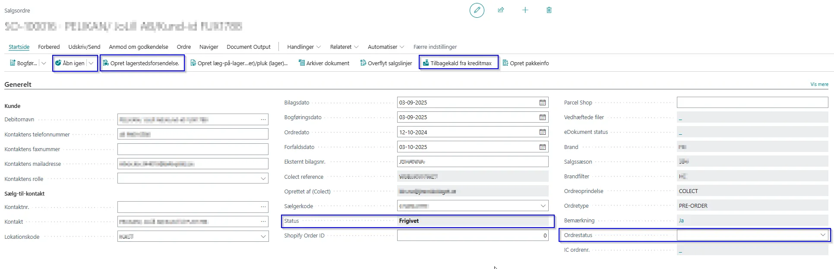Switch to the Naviger tab
Image resolution: width=834 pixels, height=269 pixels.
208,47
